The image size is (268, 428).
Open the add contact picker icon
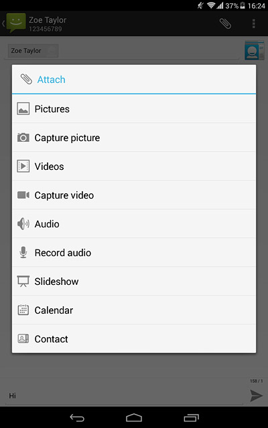point(255,50)
